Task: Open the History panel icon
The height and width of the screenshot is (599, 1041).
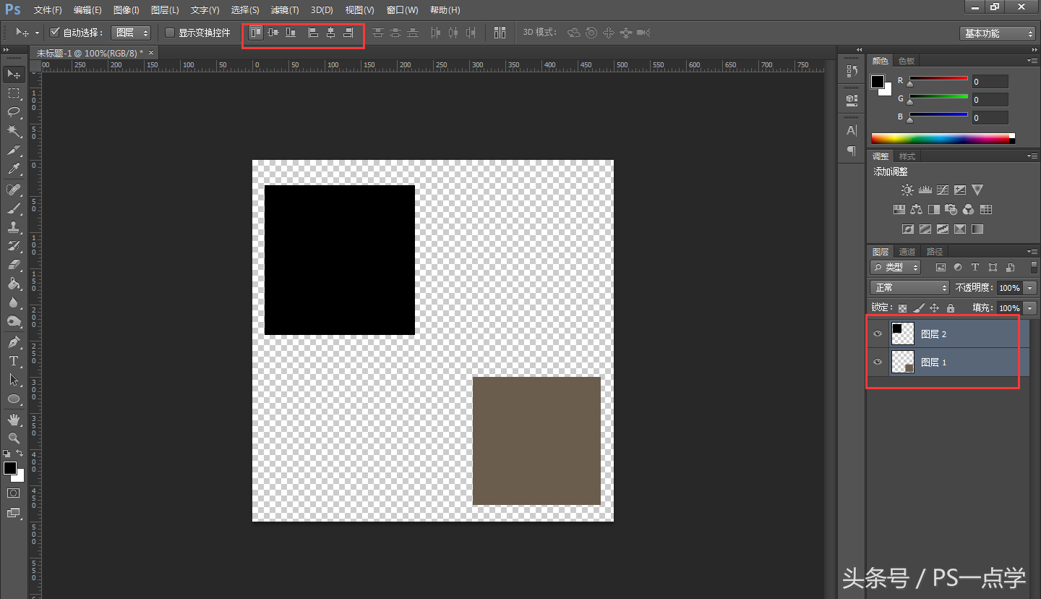Action: (852, 72)
